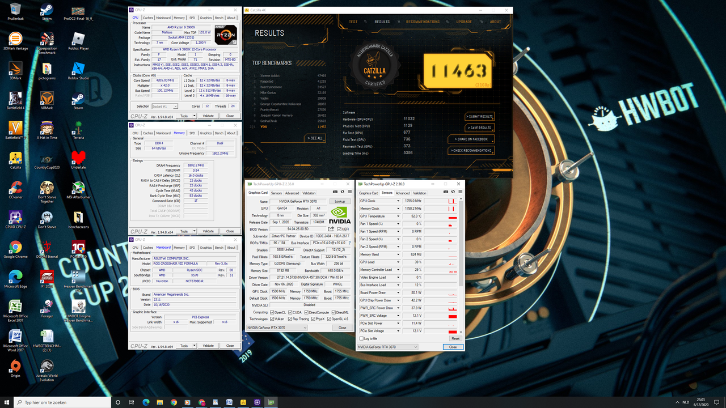
Task: Open Windows notification center icon
Action: (x=717, y=402)
